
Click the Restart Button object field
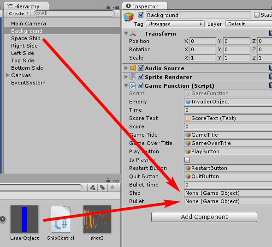click(228, 168)
